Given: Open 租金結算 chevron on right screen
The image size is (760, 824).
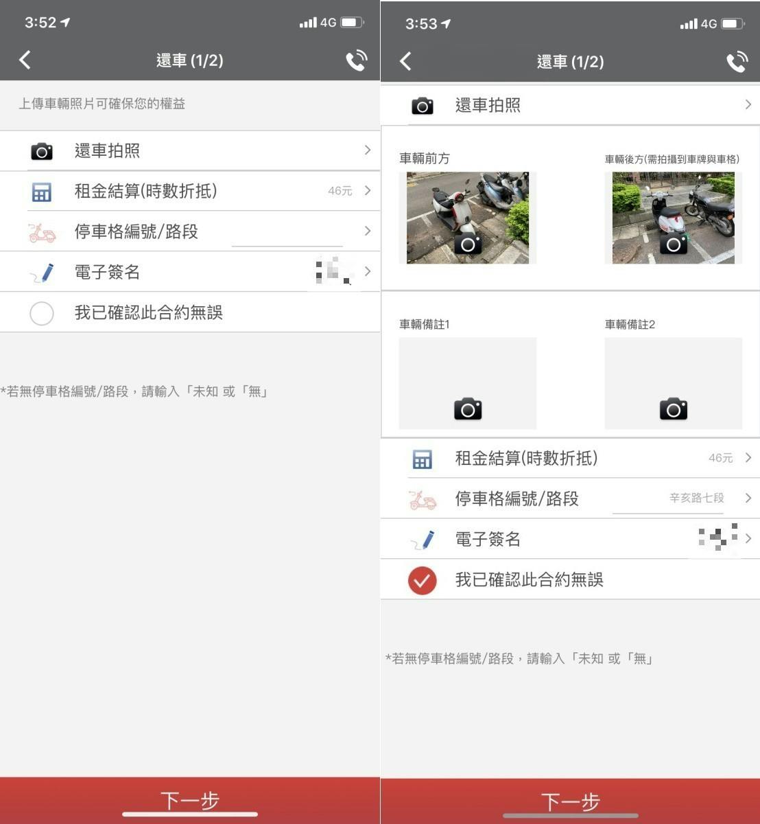Looking at the screenshot, I should (748, 457).
